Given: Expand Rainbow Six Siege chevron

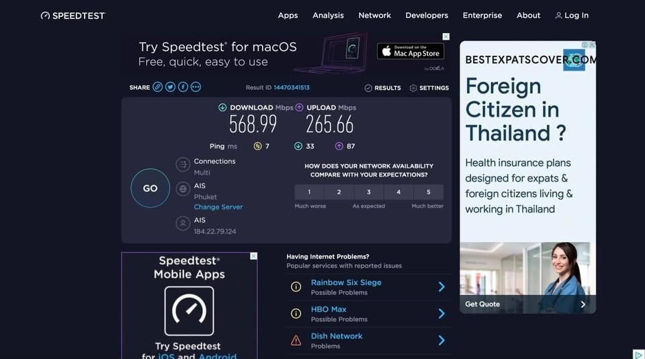Looking at the screenshot, I should tap(441, 287).
